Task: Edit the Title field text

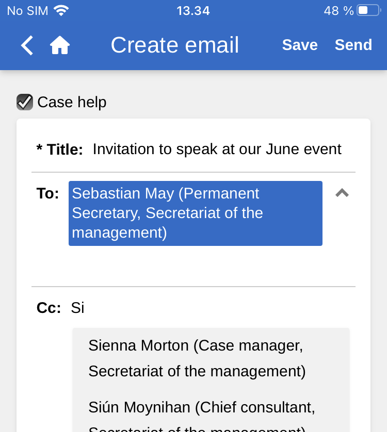Action: click(217, 149)
